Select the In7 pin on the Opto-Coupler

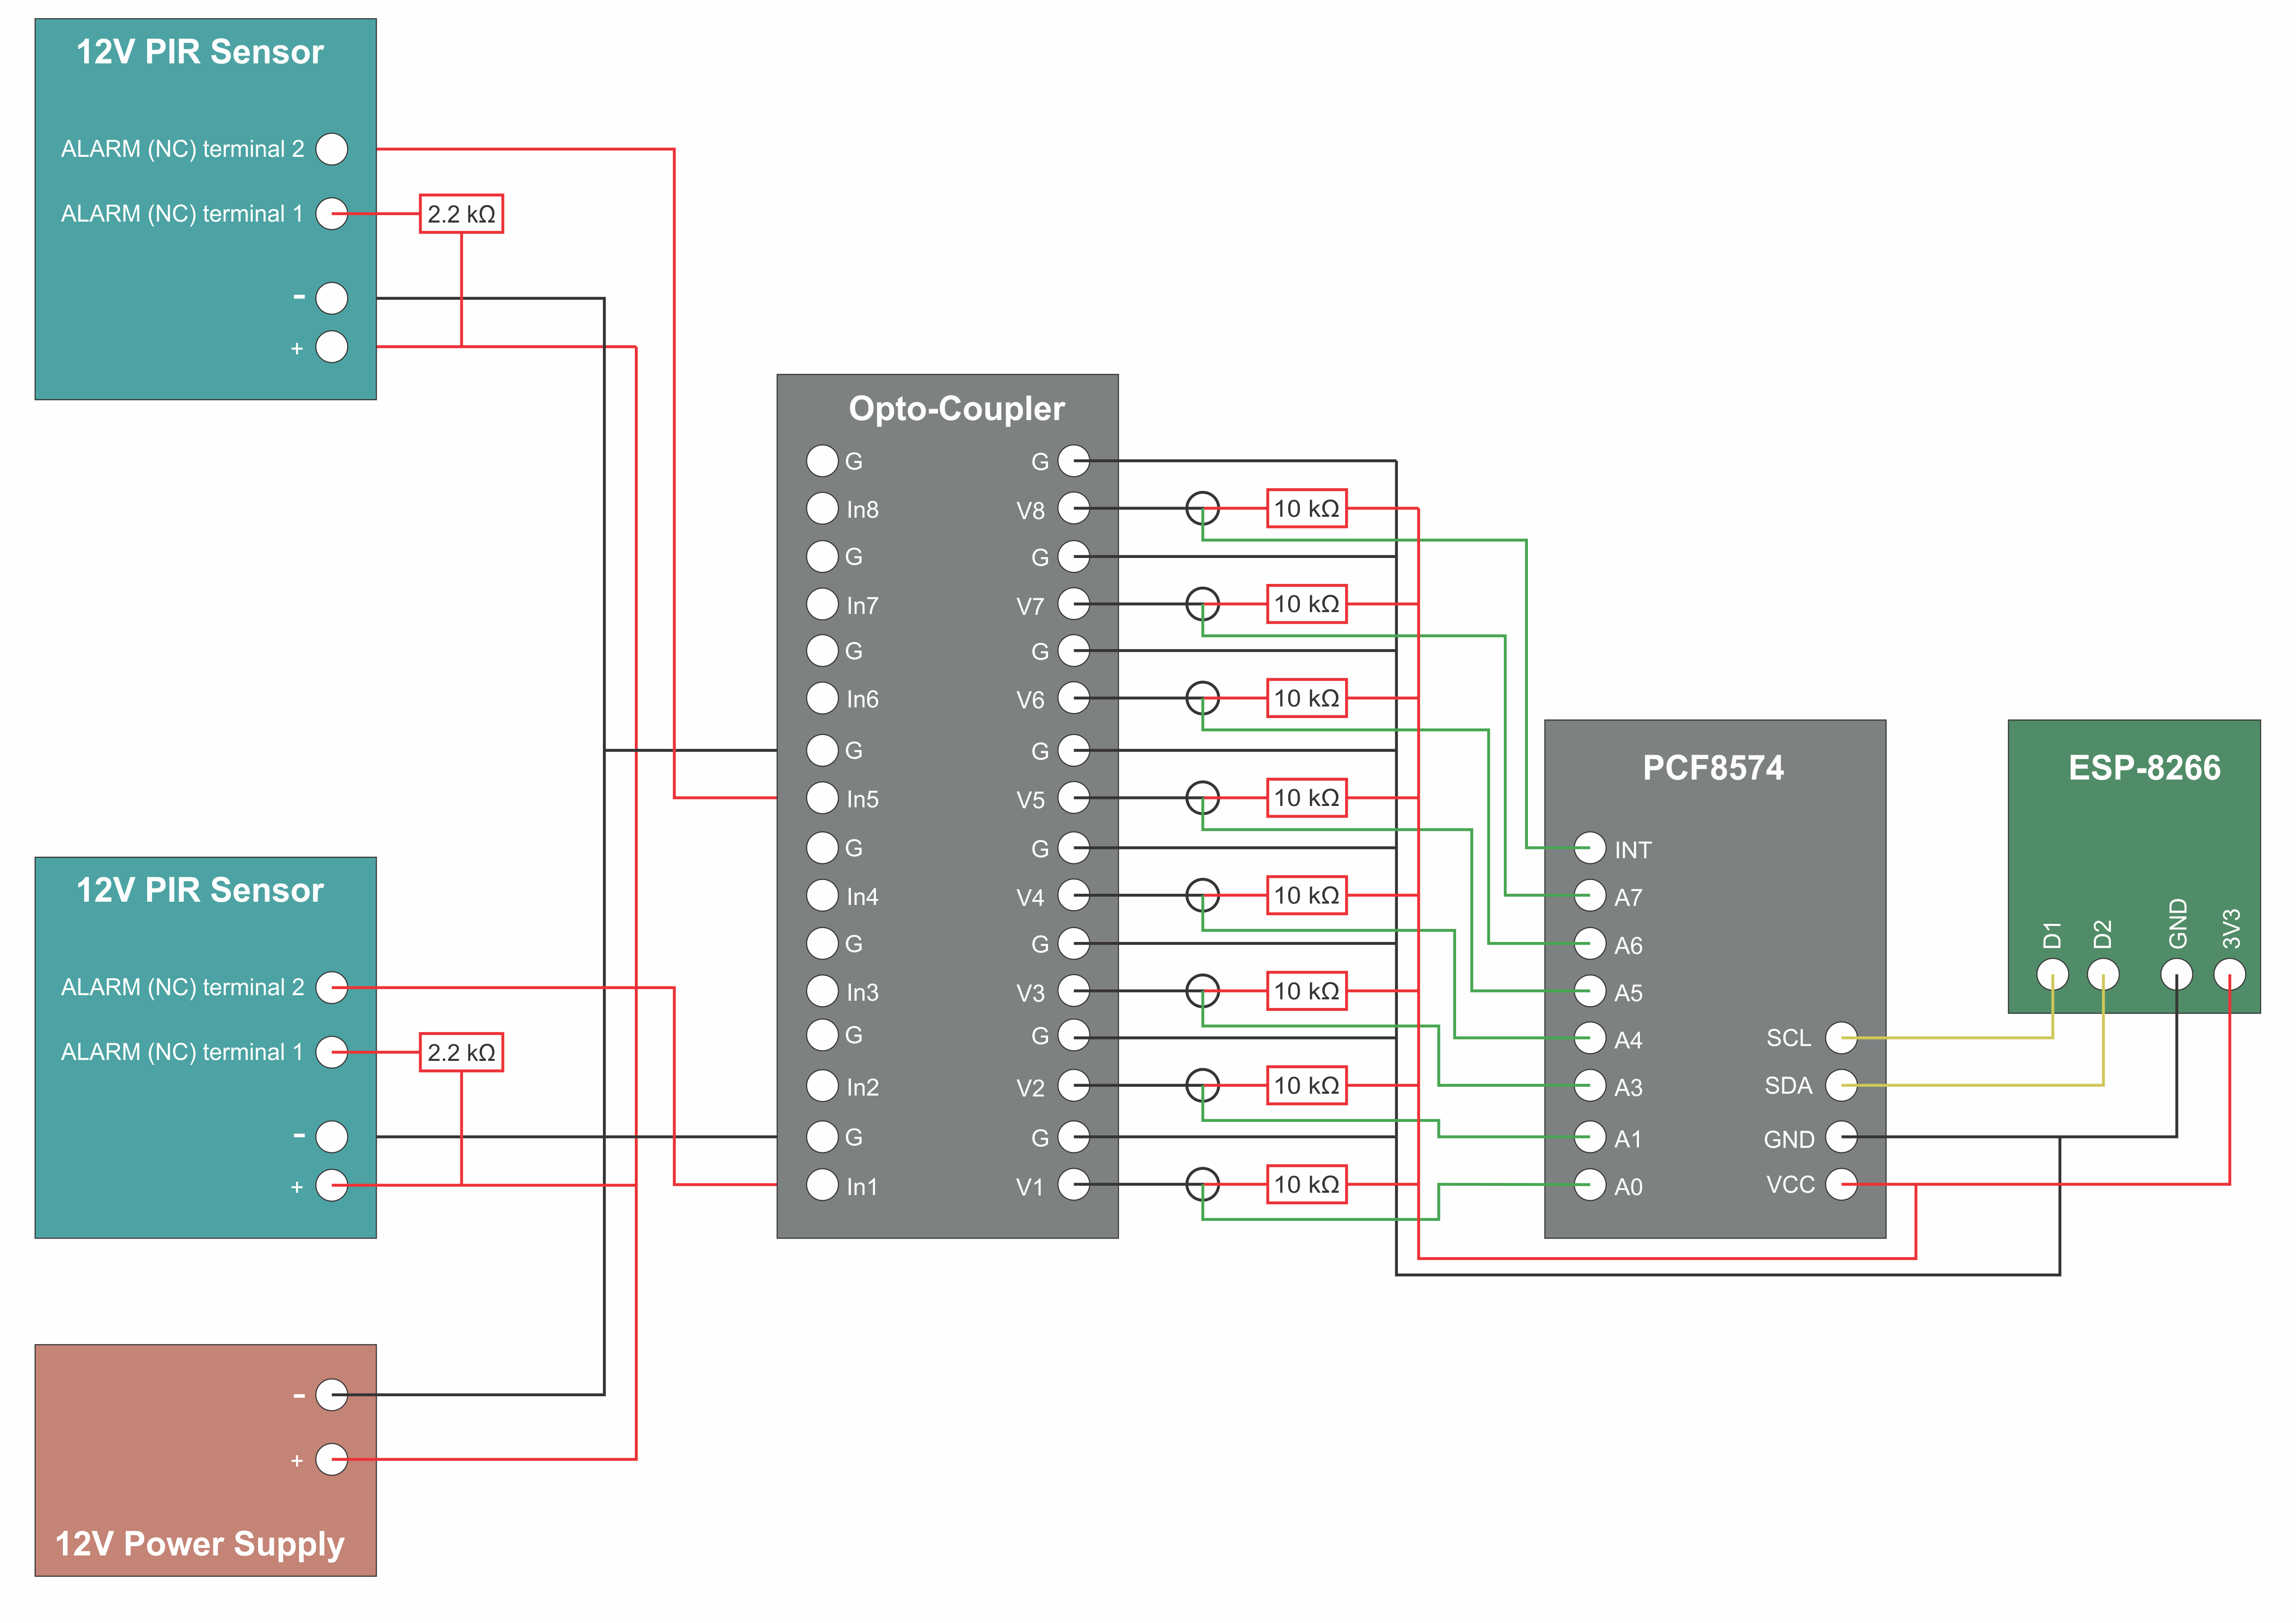click(822, 604)
